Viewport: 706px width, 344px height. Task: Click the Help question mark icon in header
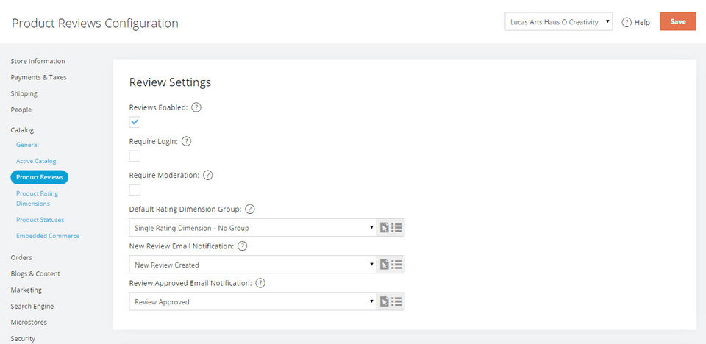[x=627, y=22]
